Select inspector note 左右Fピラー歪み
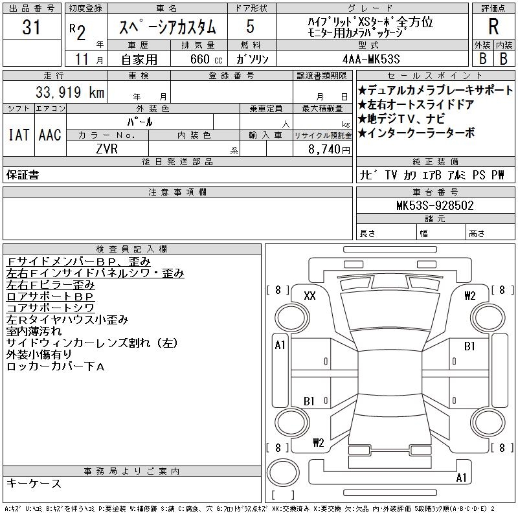Viewport: 518px width, 518px height. pos(51,285)
